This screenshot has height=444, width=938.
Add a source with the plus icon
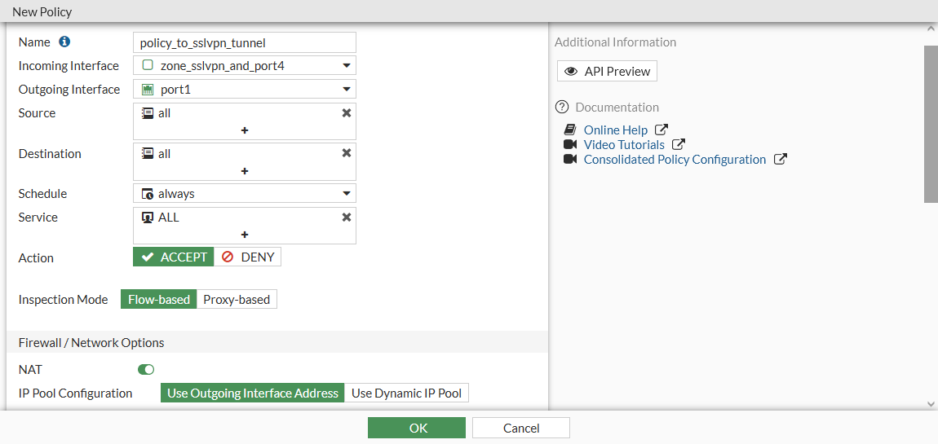(245, 130)
